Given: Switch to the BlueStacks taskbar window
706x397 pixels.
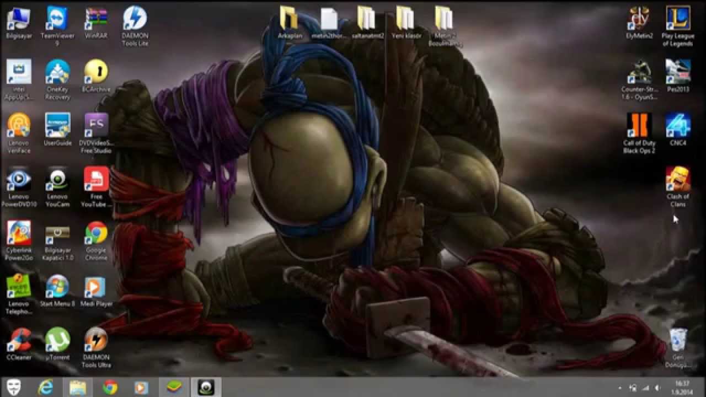Looking at the screenshot, I should (174, 387).
